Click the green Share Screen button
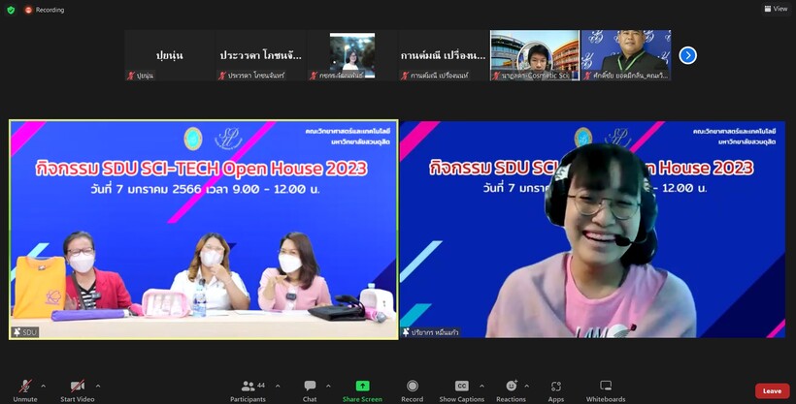796x404 pixels. click(x=362, y=390)
